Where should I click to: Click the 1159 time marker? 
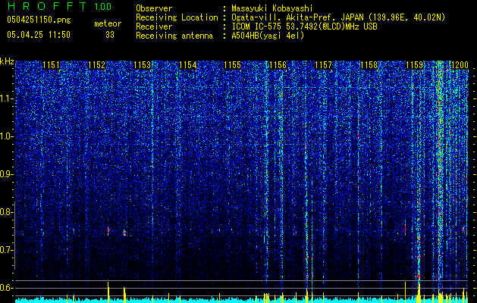pos(414,65)
